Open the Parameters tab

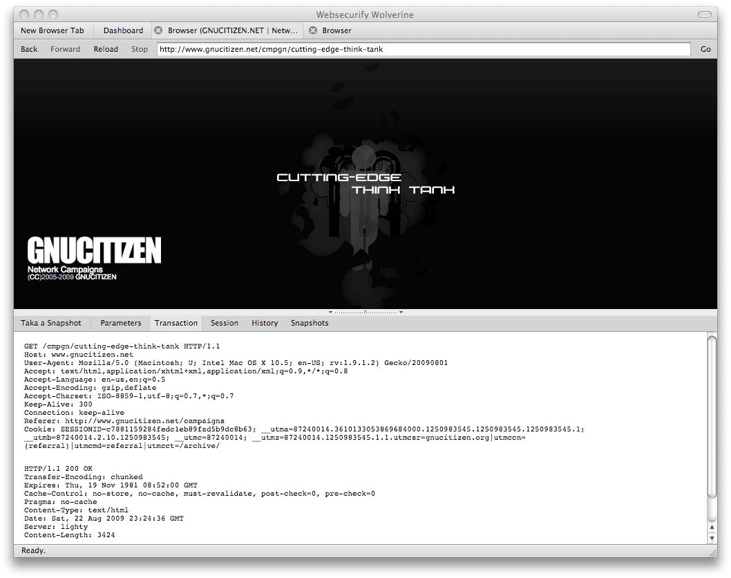121,323
